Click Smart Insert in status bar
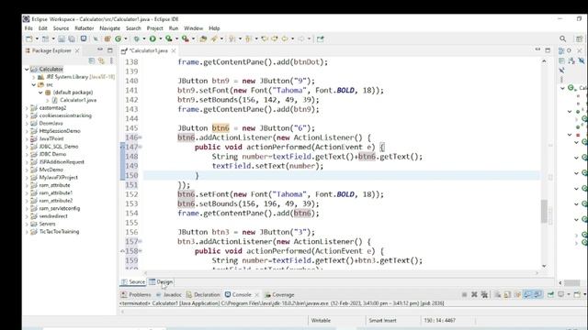Screen dimensions: 588x330 pos(382,320)
